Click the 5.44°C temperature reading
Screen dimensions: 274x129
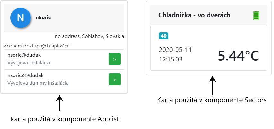(238, 56)
